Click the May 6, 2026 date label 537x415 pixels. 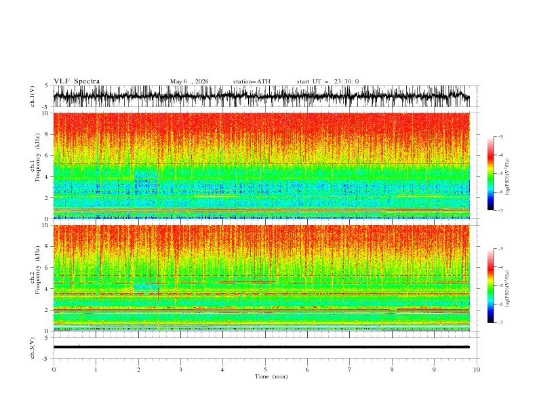[189, 81]
